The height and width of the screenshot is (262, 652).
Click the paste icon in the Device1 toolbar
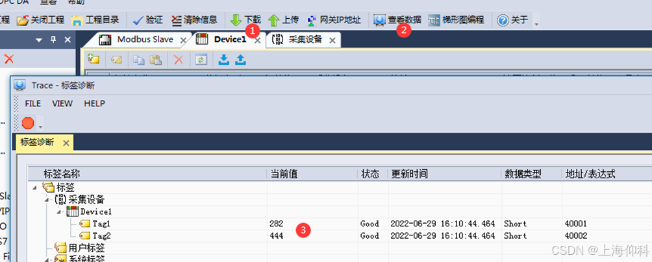point(155,60)
